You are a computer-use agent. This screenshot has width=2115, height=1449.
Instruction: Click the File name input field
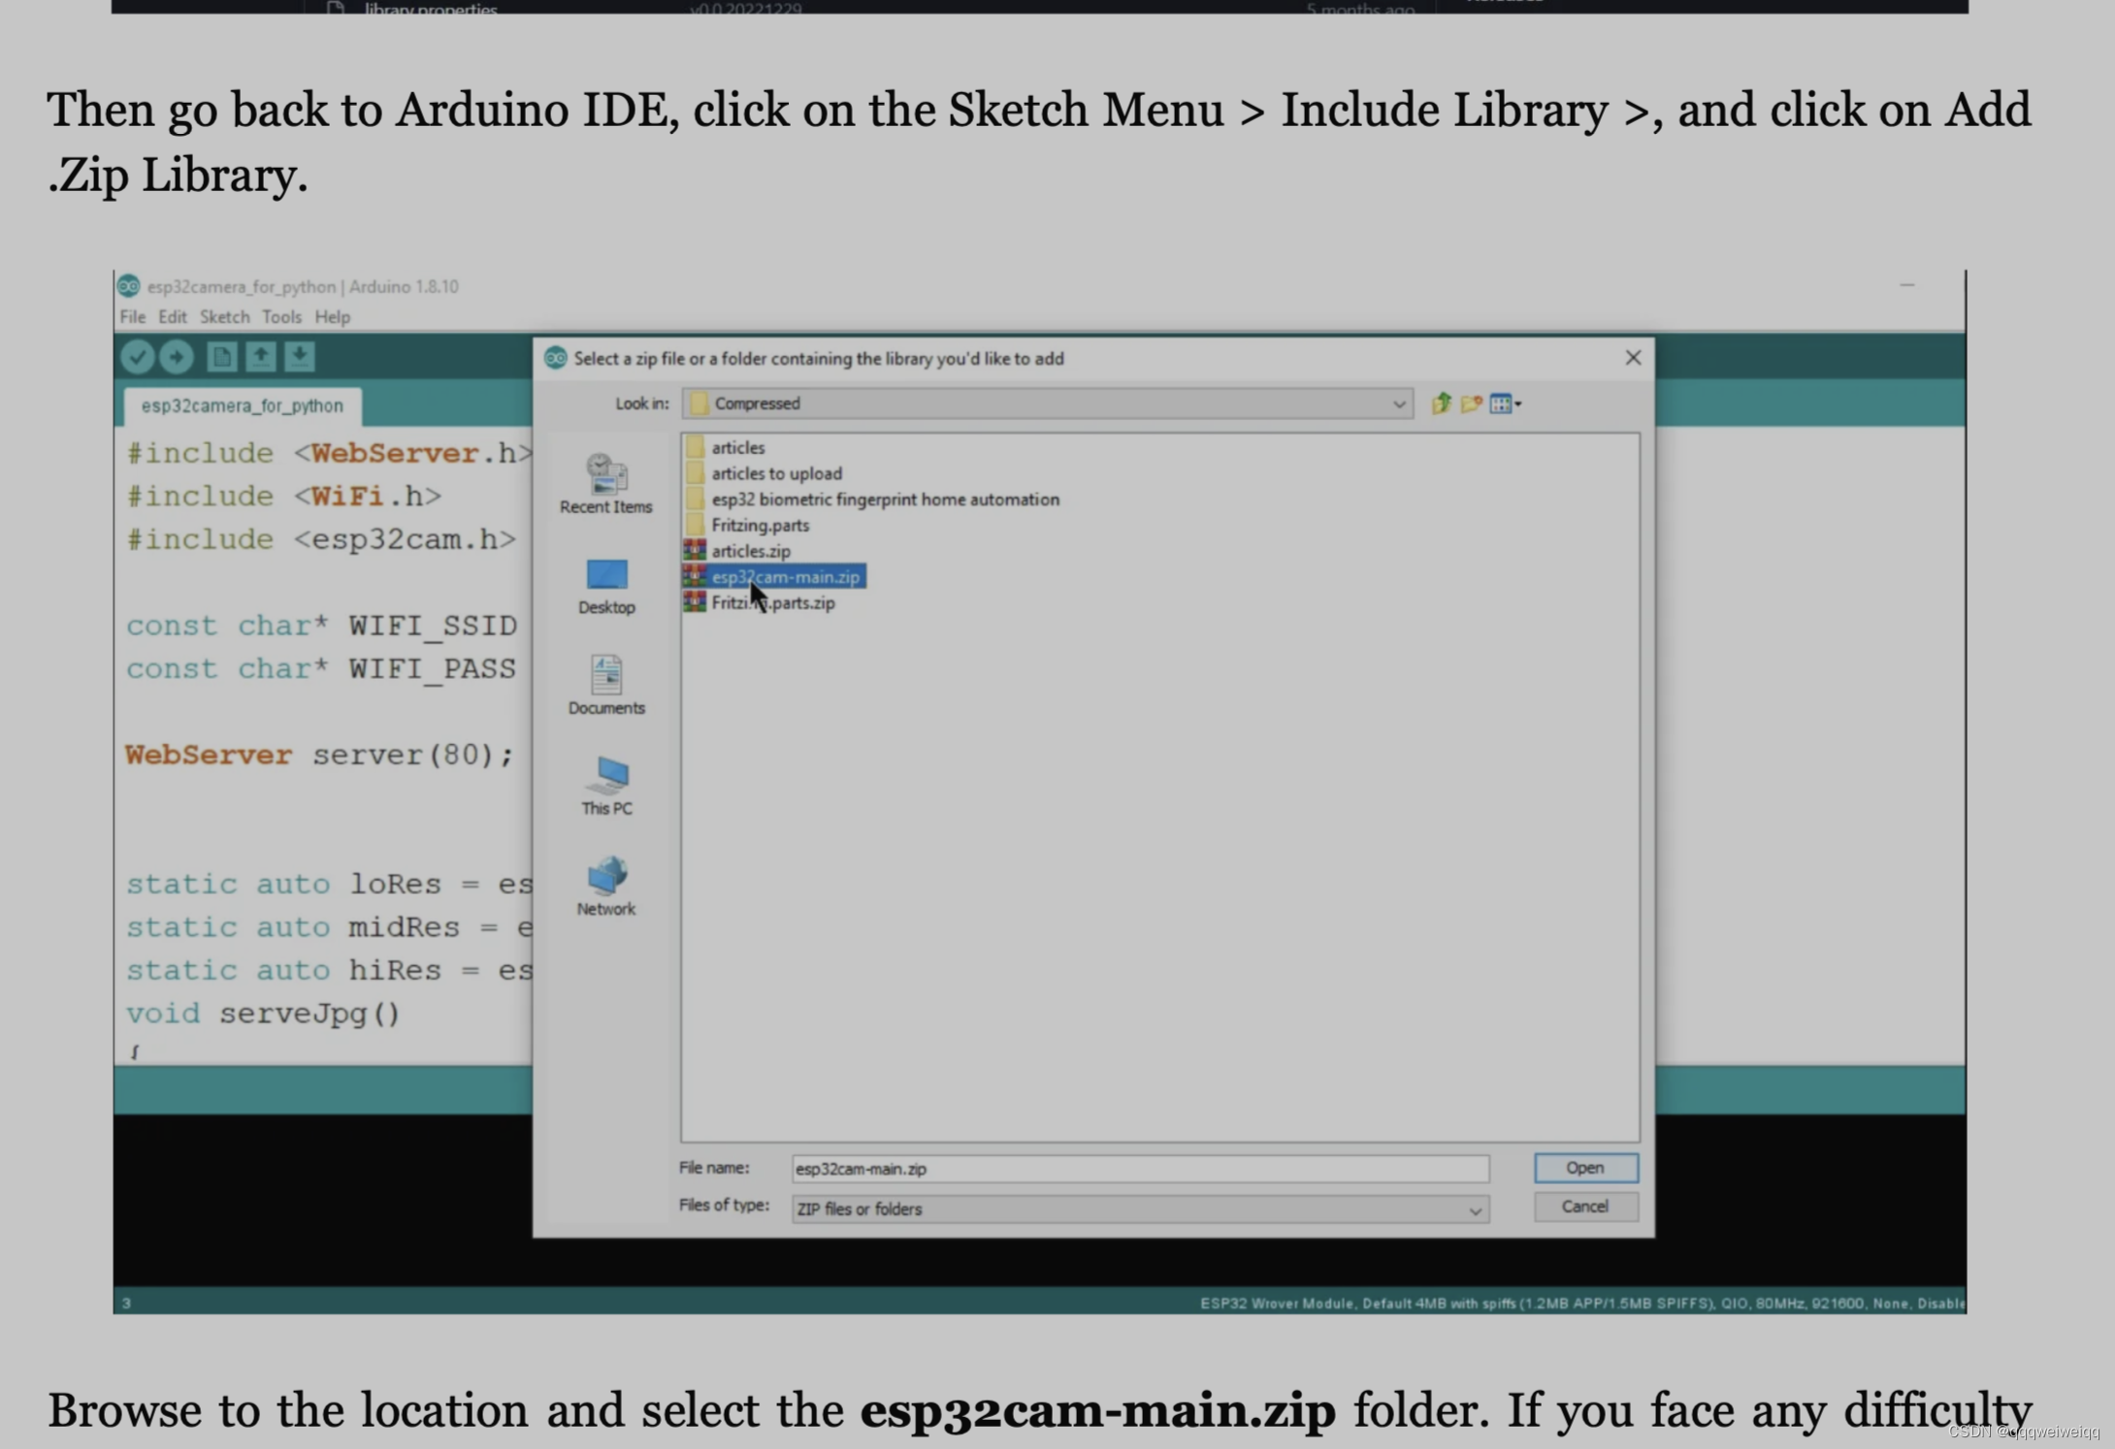click(1139, 1169)
